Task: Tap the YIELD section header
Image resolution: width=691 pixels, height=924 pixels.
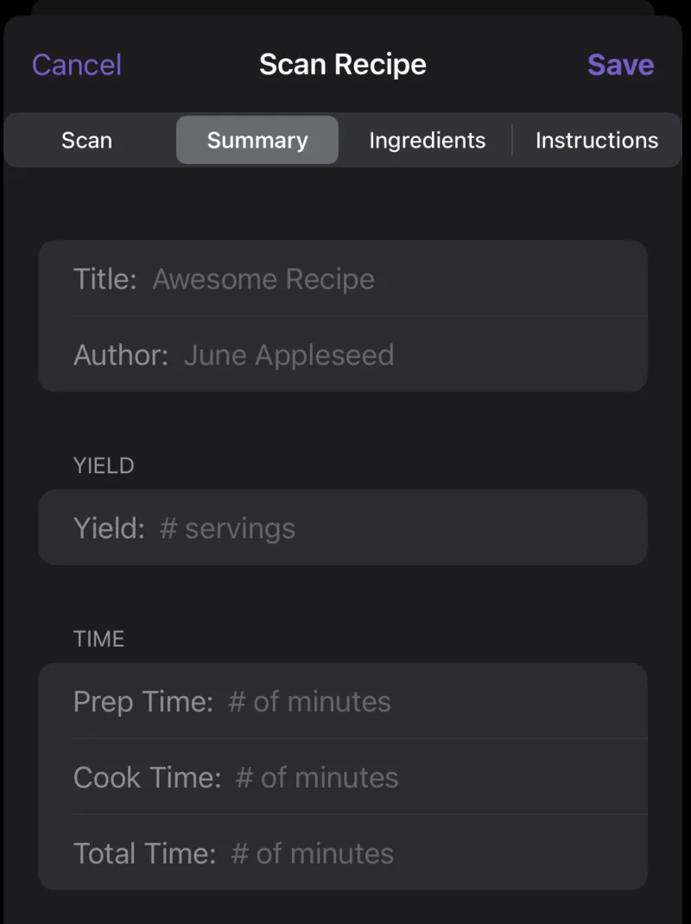Action: tap(104, 466)
